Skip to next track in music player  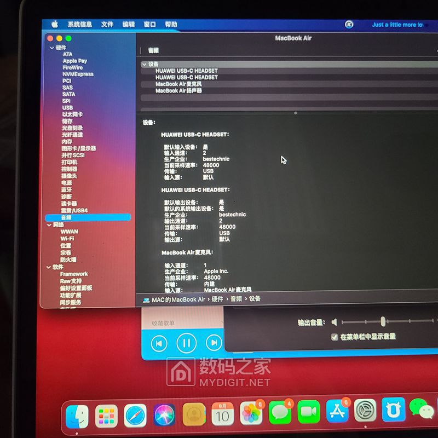point(214,343)
